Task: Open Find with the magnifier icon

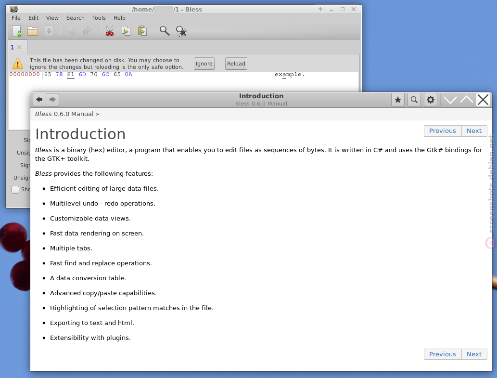Action: (165, 31)
